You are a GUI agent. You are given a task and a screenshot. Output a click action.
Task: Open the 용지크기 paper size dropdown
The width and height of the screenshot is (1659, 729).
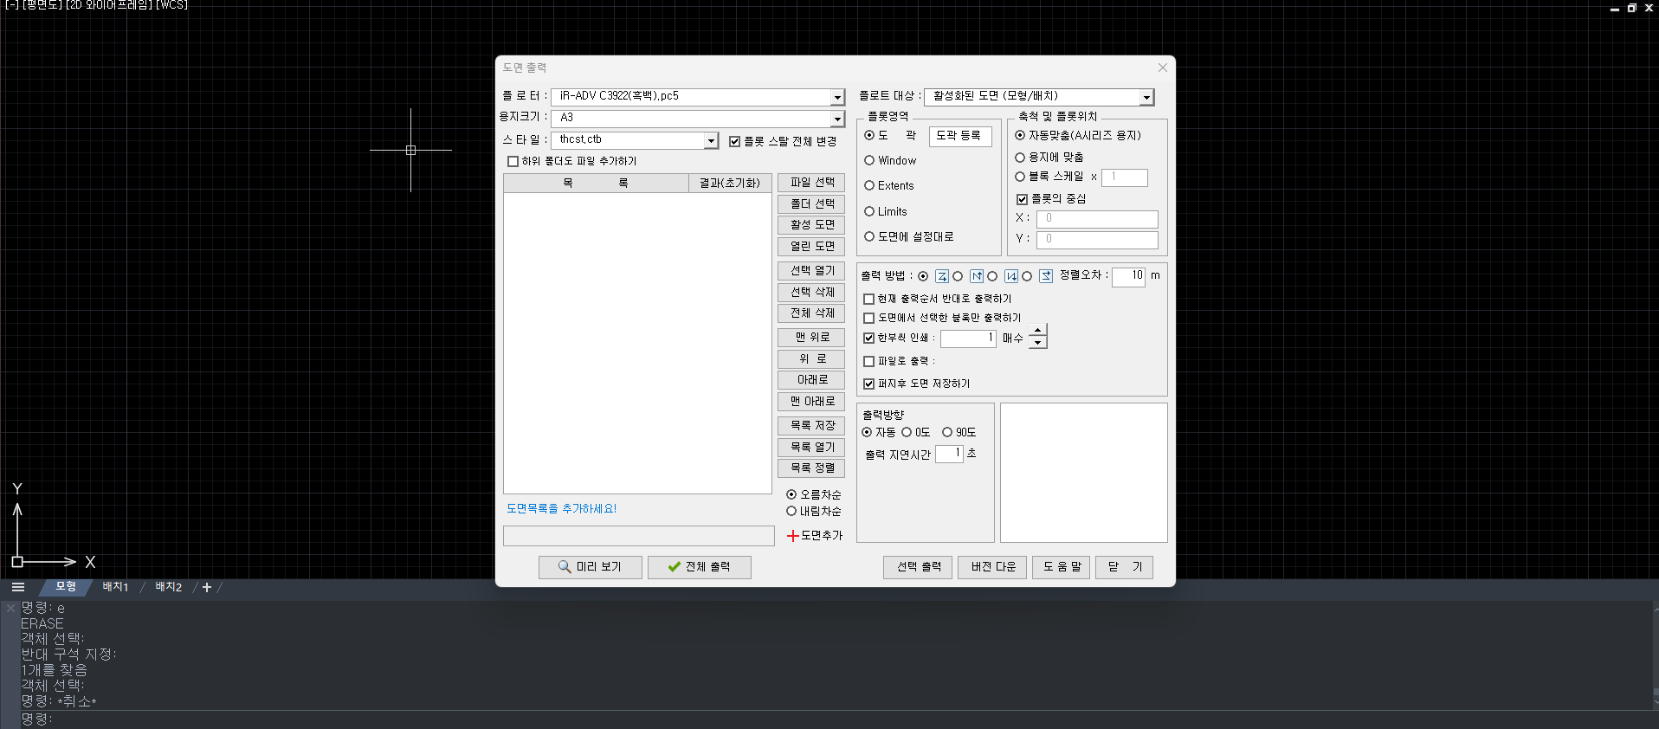(837, 119)
